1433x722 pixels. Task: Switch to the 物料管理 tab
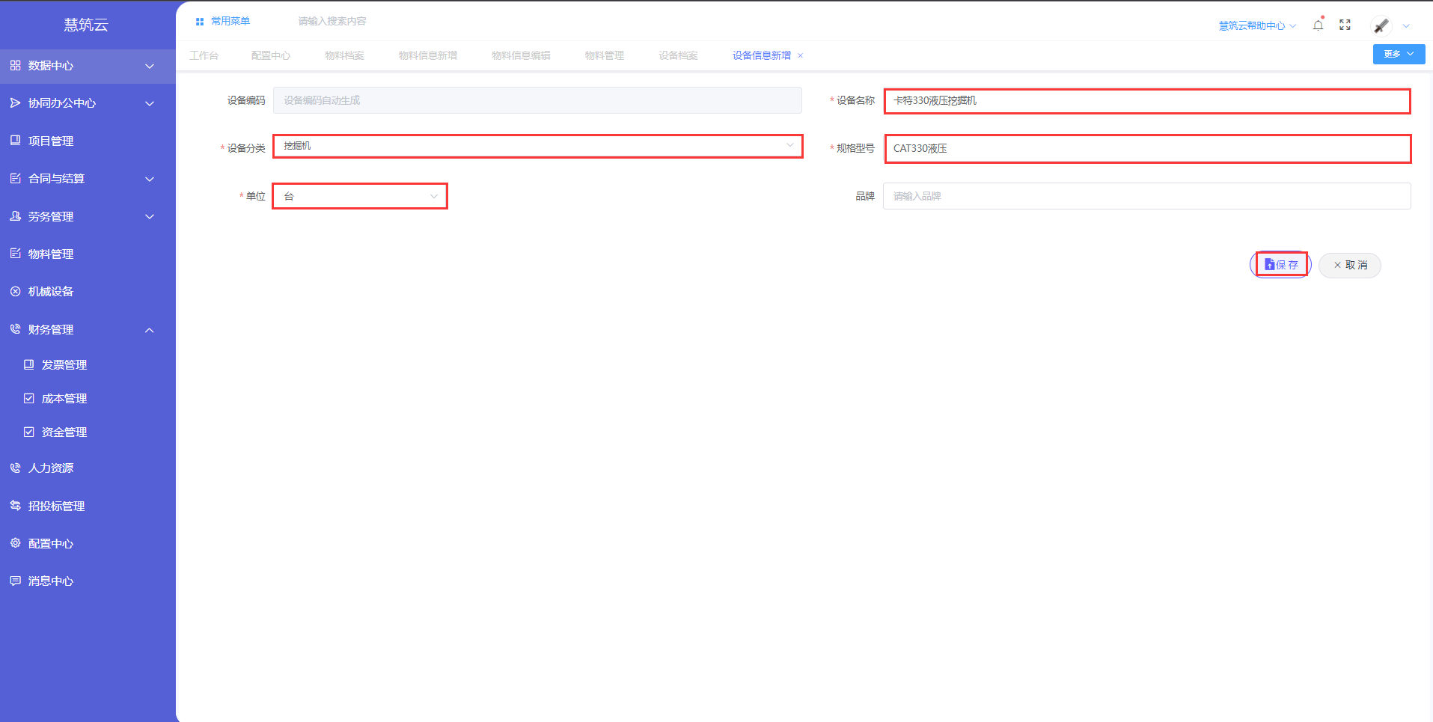tap(604, 55)
